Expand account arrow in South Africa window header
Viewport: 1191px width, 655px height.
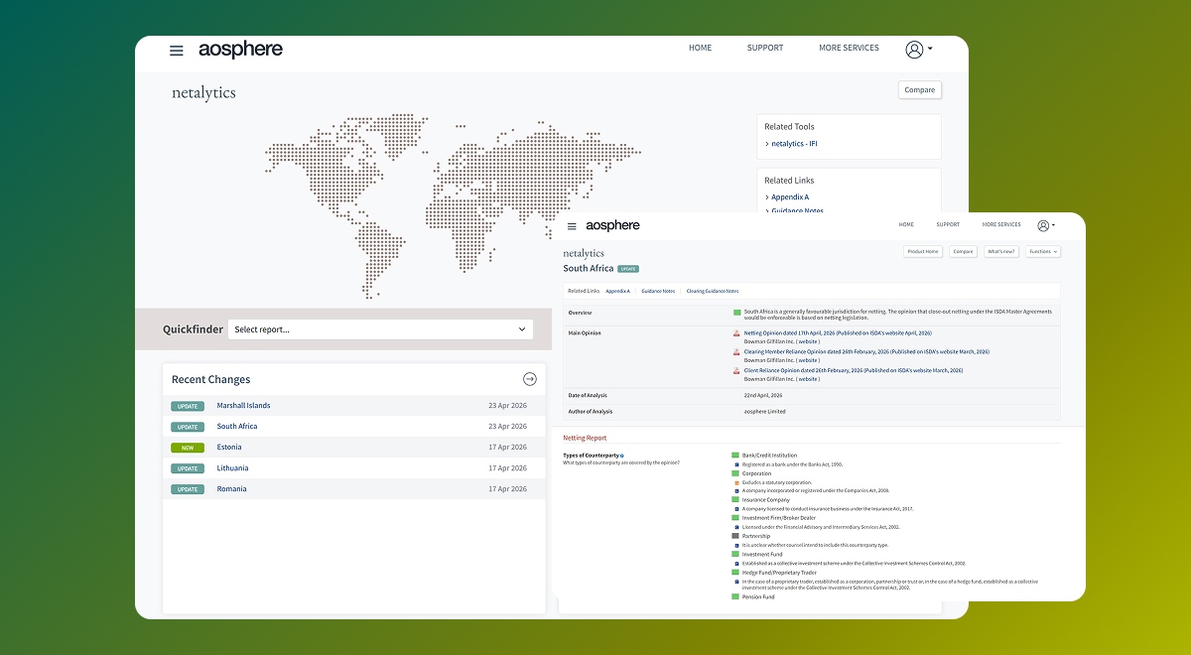1054,226
